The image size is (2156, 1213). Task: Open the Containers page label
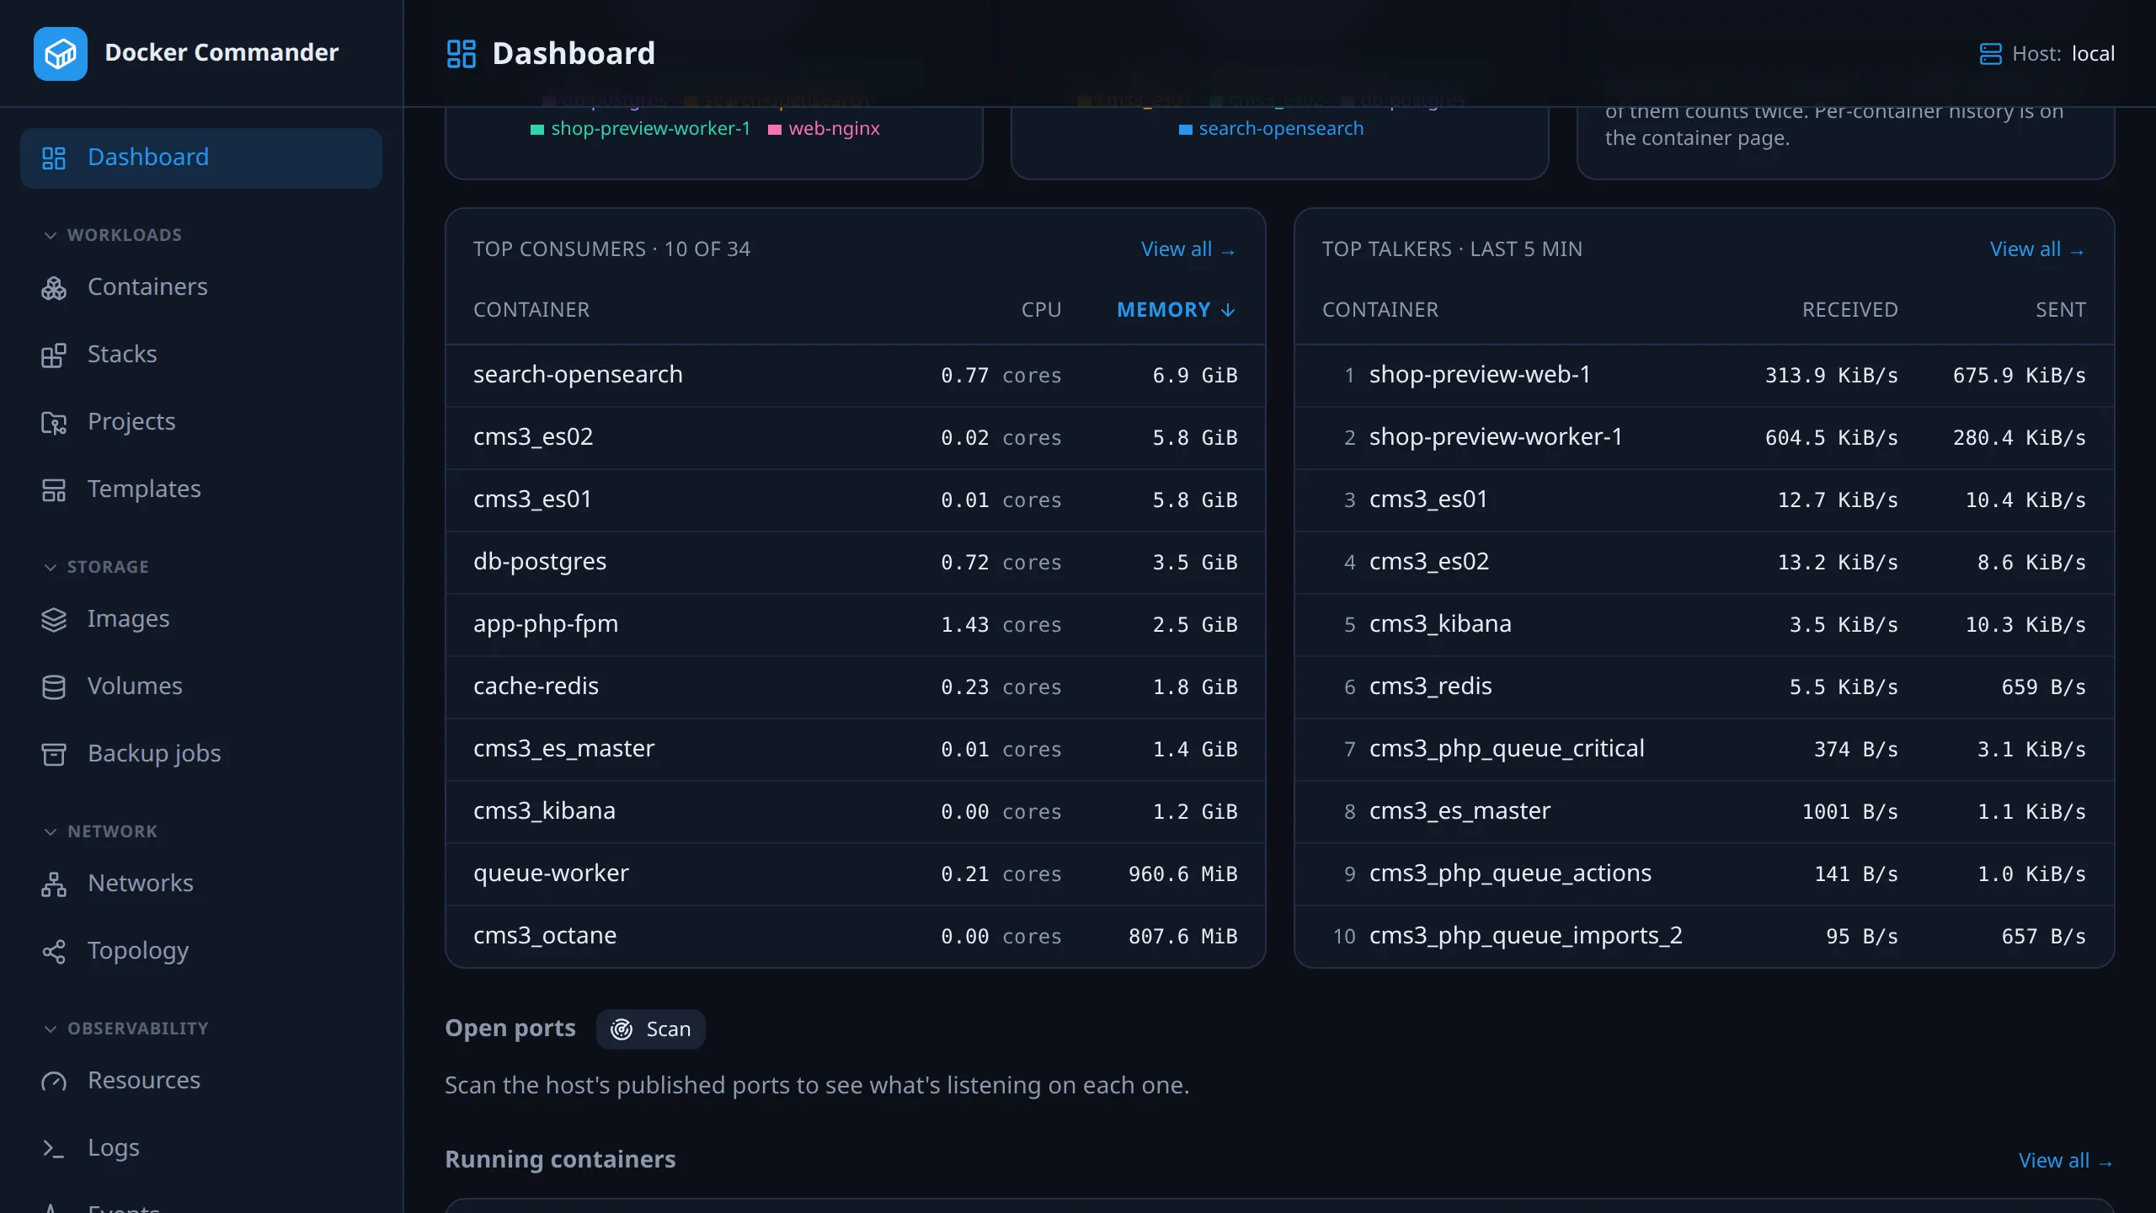[x=147, y=286]
